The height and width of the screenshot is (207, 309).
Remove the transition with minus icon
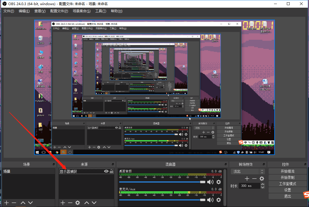point(254,179)
